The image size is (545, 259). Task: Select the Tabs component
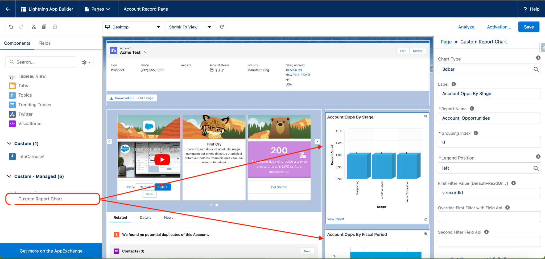23,86
